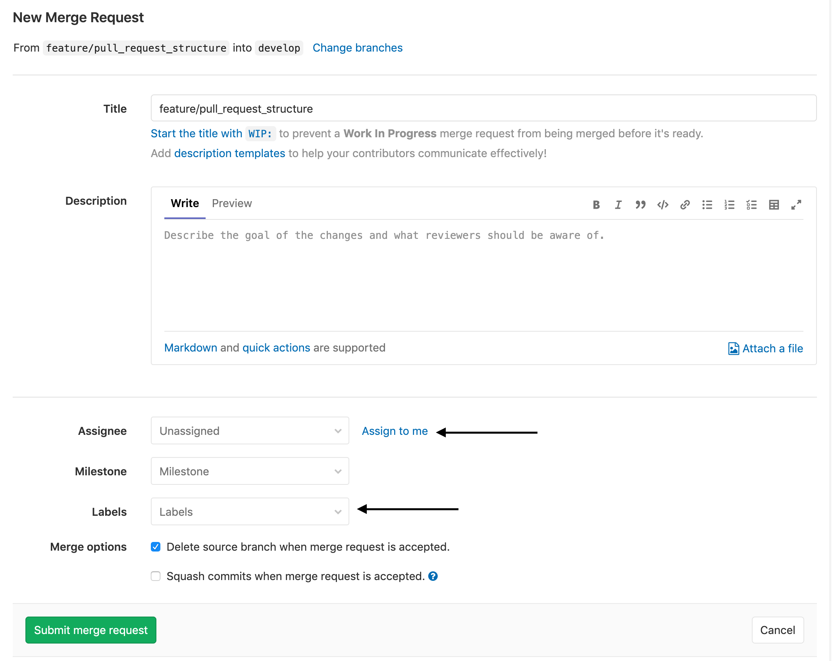This screenshot has width=832, height=661.
Task: Assign the merge request to yourself
Action: coord(395,431)
